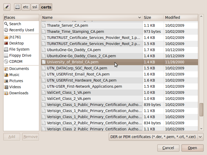The image size is (207, 155).
Task: Select Thawte_Server_CA.pem file icon
Action: point(44,25)
